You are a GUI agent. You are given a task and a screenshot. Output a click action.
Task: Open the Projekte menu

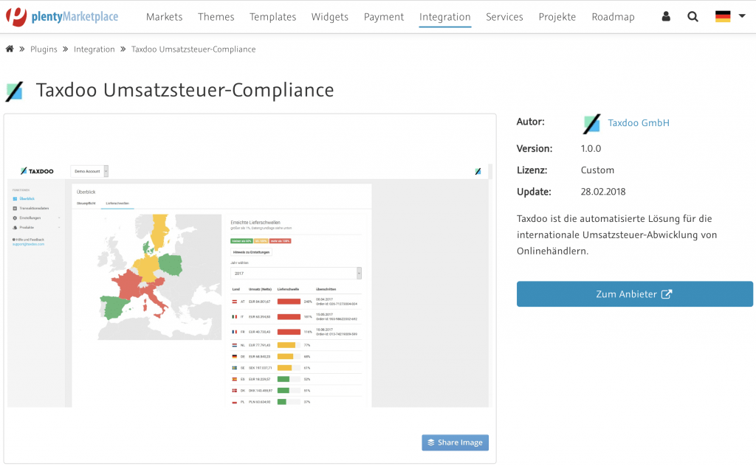coord(557,17)
